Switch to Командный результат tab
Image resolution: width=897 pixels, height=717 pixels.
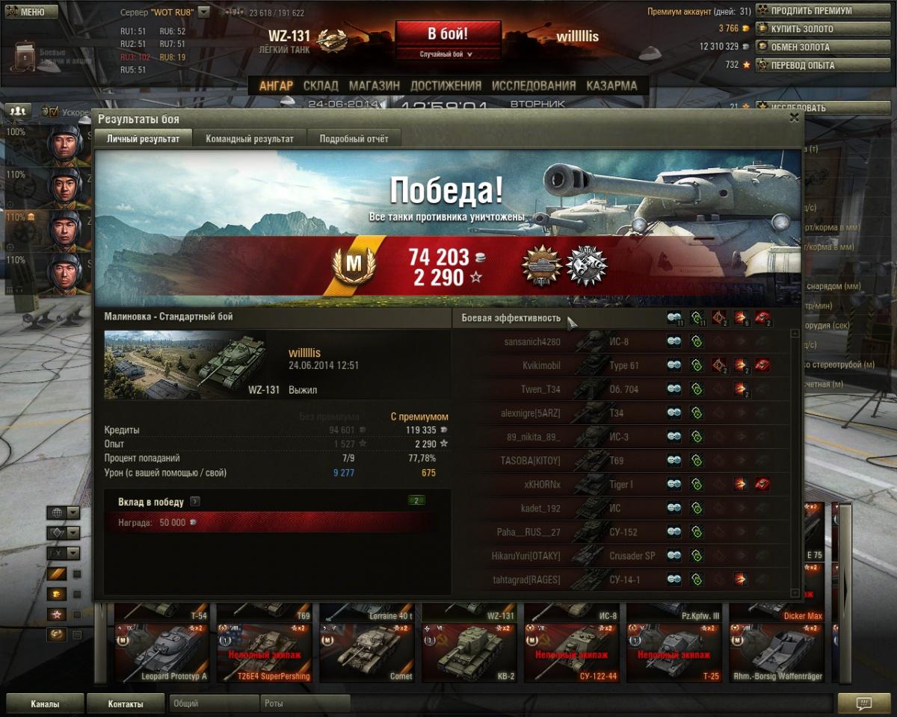(250, 138)
